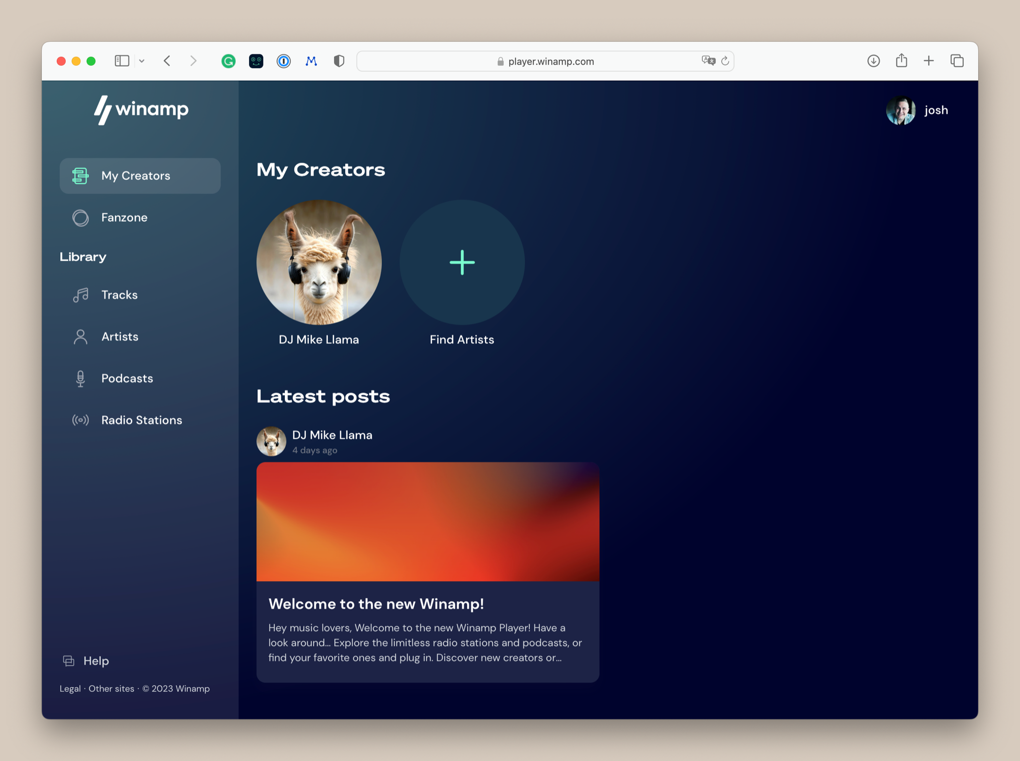Click the translate icon in address bar
This screenshot has height=761, width=1020.
tap(708, 61)
